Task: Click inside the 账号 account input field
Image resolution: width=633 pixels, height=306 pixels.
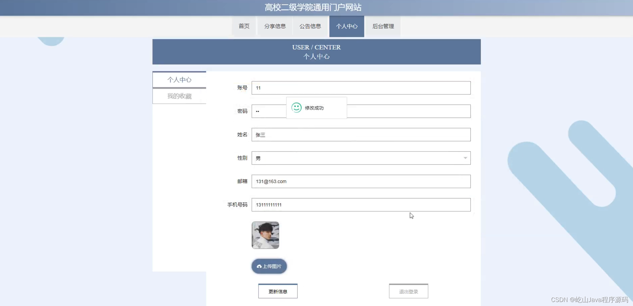Action: pyautogui.click(x=360, y=88)
